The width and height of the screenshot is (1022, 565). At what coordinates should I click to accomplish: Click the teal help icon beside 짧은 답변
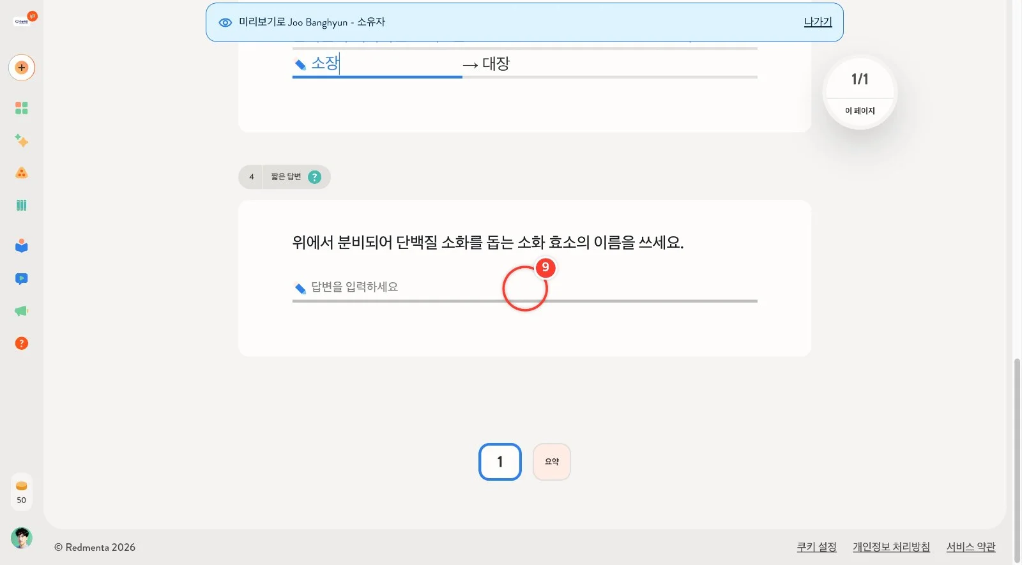pyautogui.click(x=314, y=177)
